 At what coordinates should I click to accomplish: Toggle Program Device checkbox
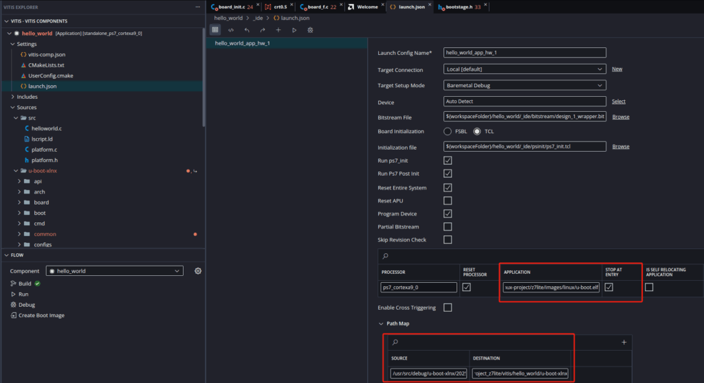(448, 213)
